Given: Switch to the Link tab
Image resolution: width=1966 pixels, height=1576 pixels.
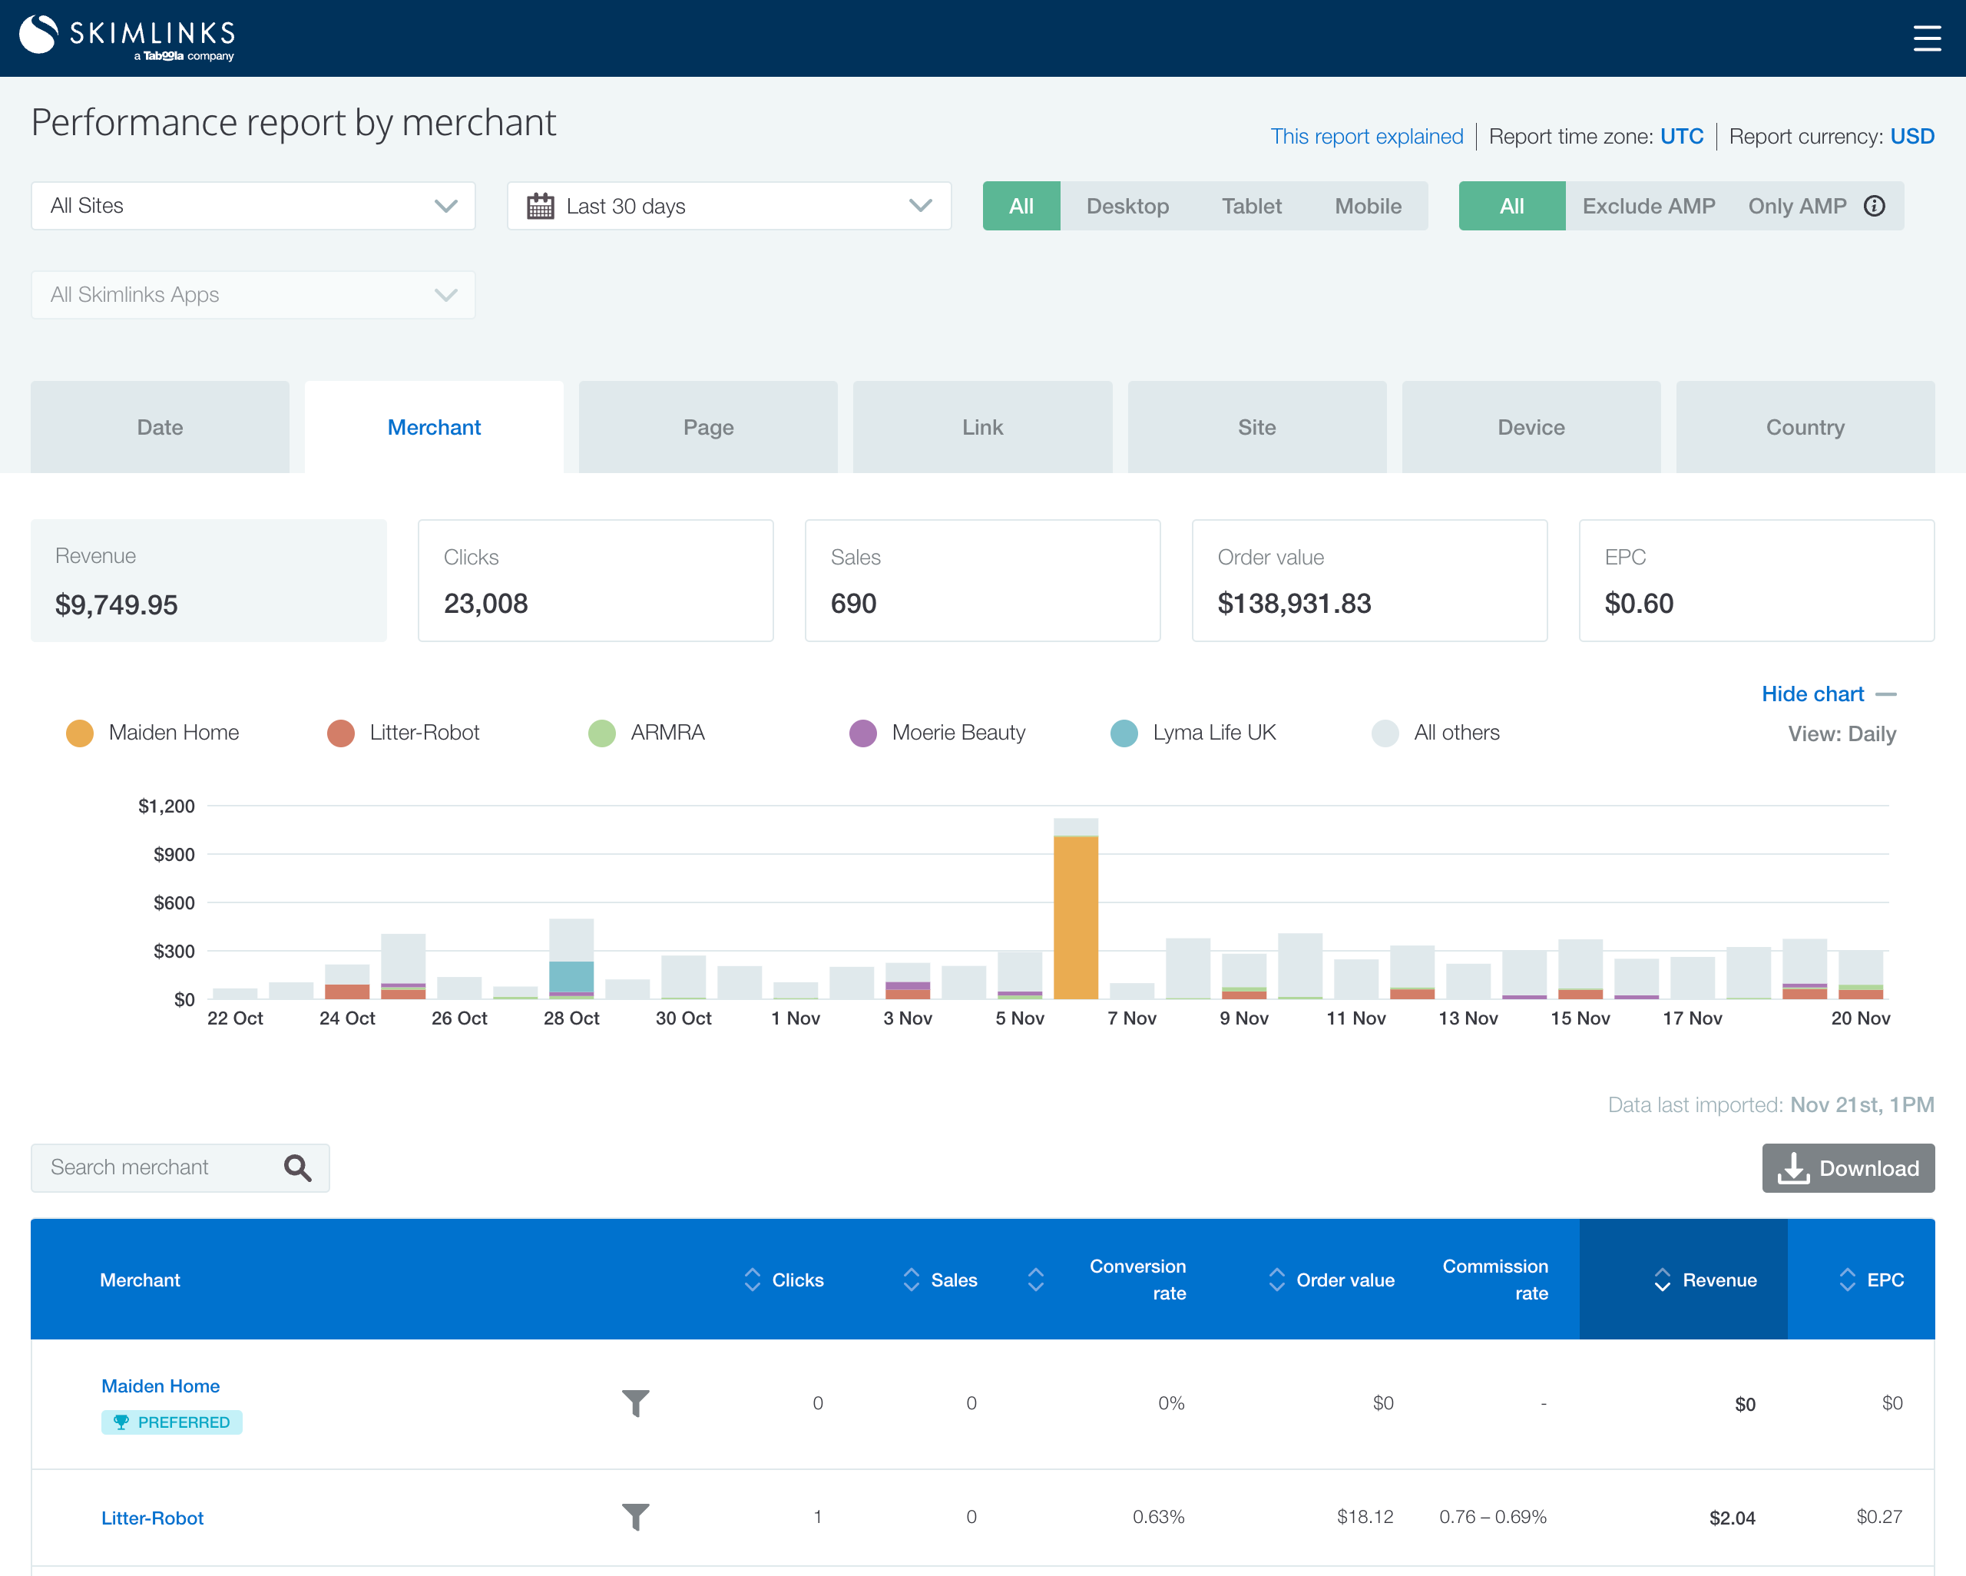Looking at the screenshot, I should click(x=983, y=427).
